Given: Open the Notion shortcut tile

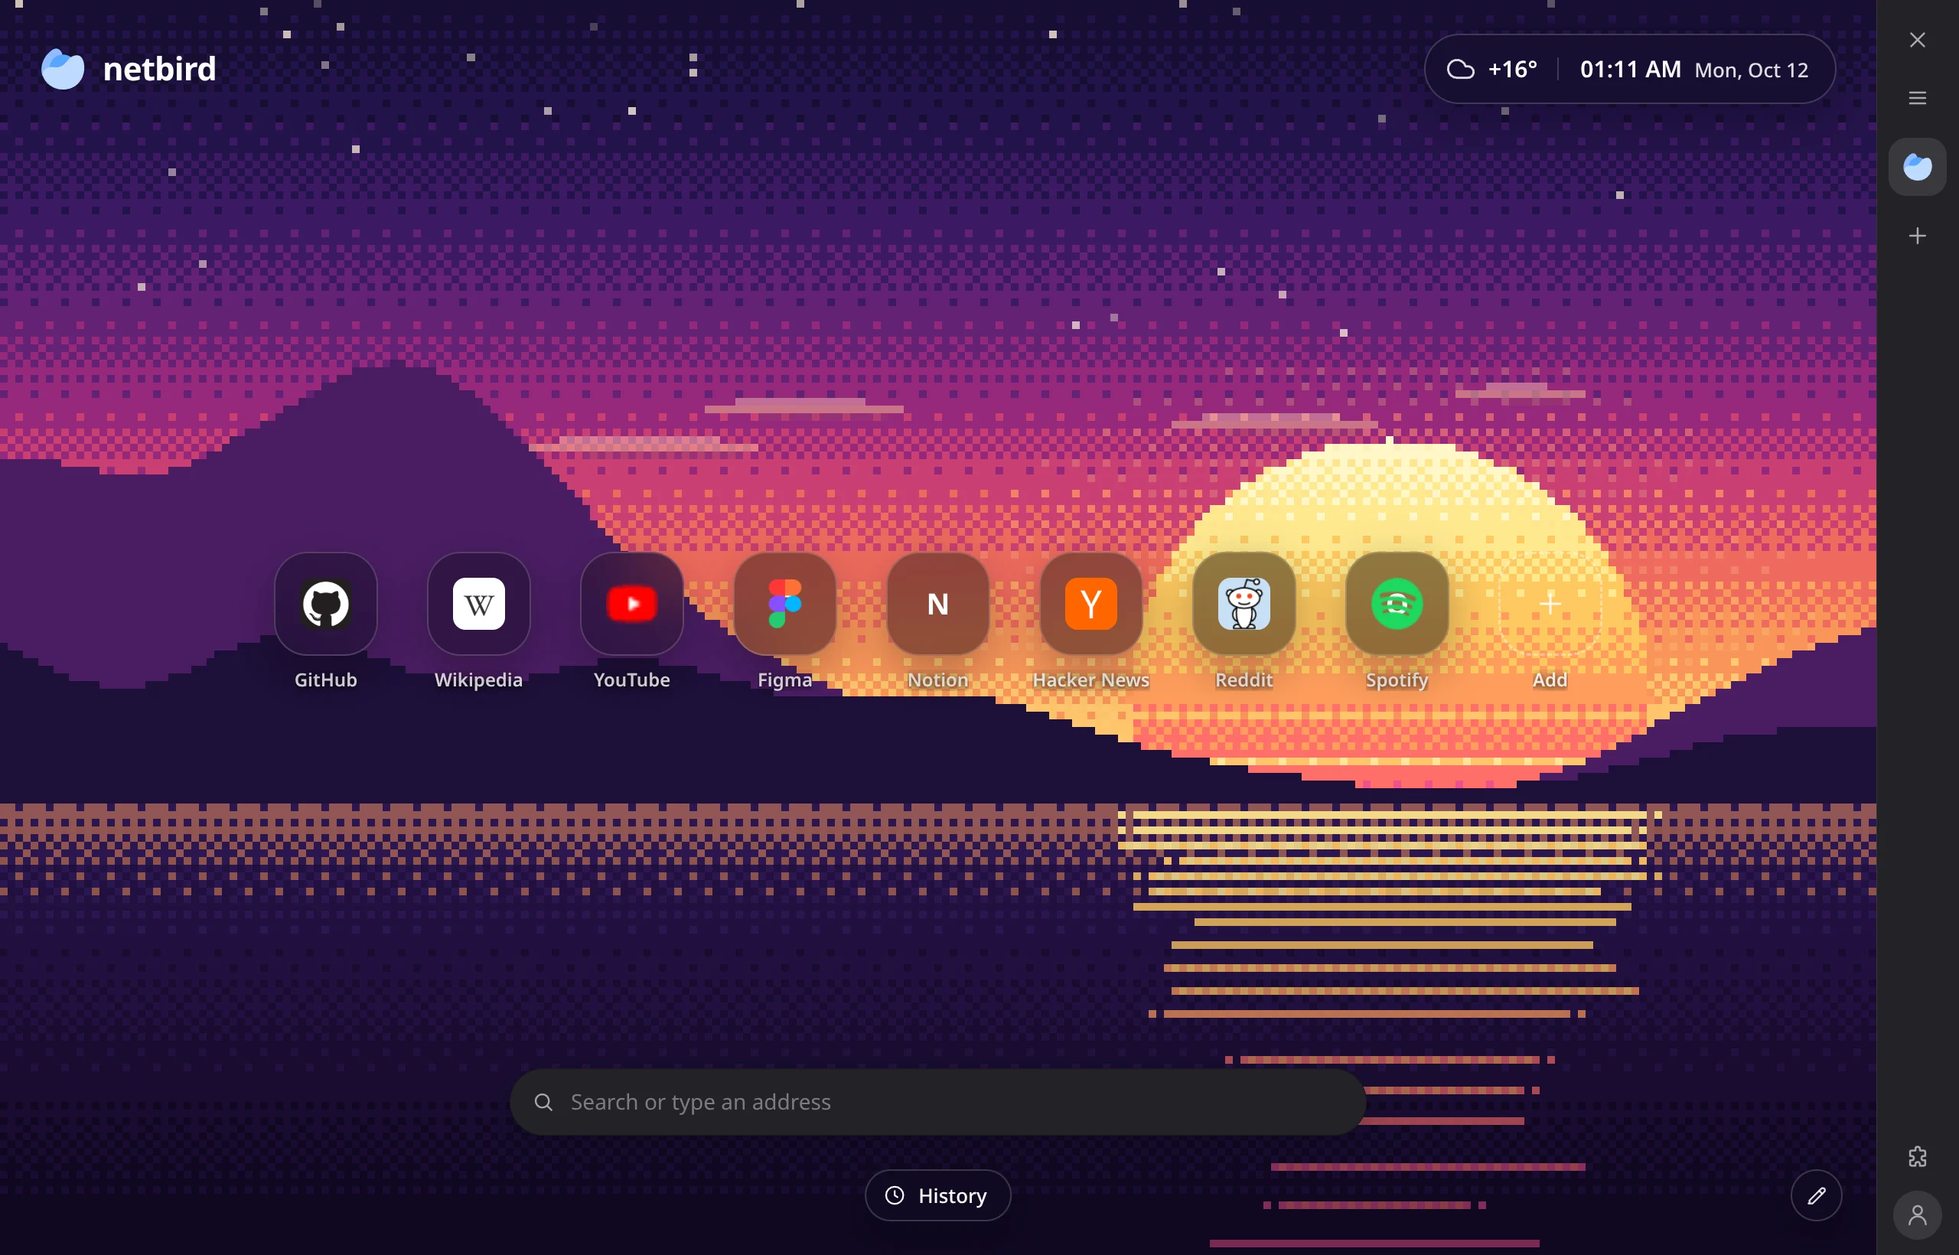Looking at the screenshot, I should point(938,604).
